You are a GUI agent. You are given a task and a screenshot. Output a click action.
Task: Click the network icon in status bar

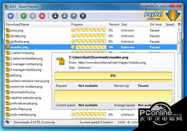point(7,122)
